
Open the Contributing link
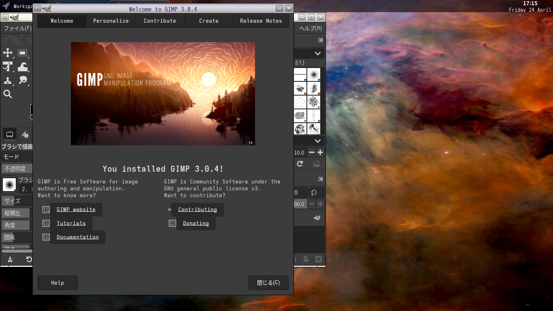coord(198,210)
